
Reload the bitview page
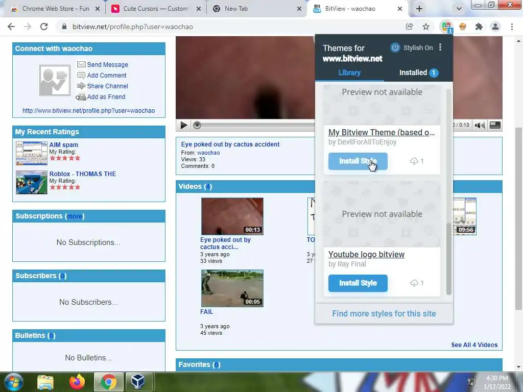click(x=44, y=27)
